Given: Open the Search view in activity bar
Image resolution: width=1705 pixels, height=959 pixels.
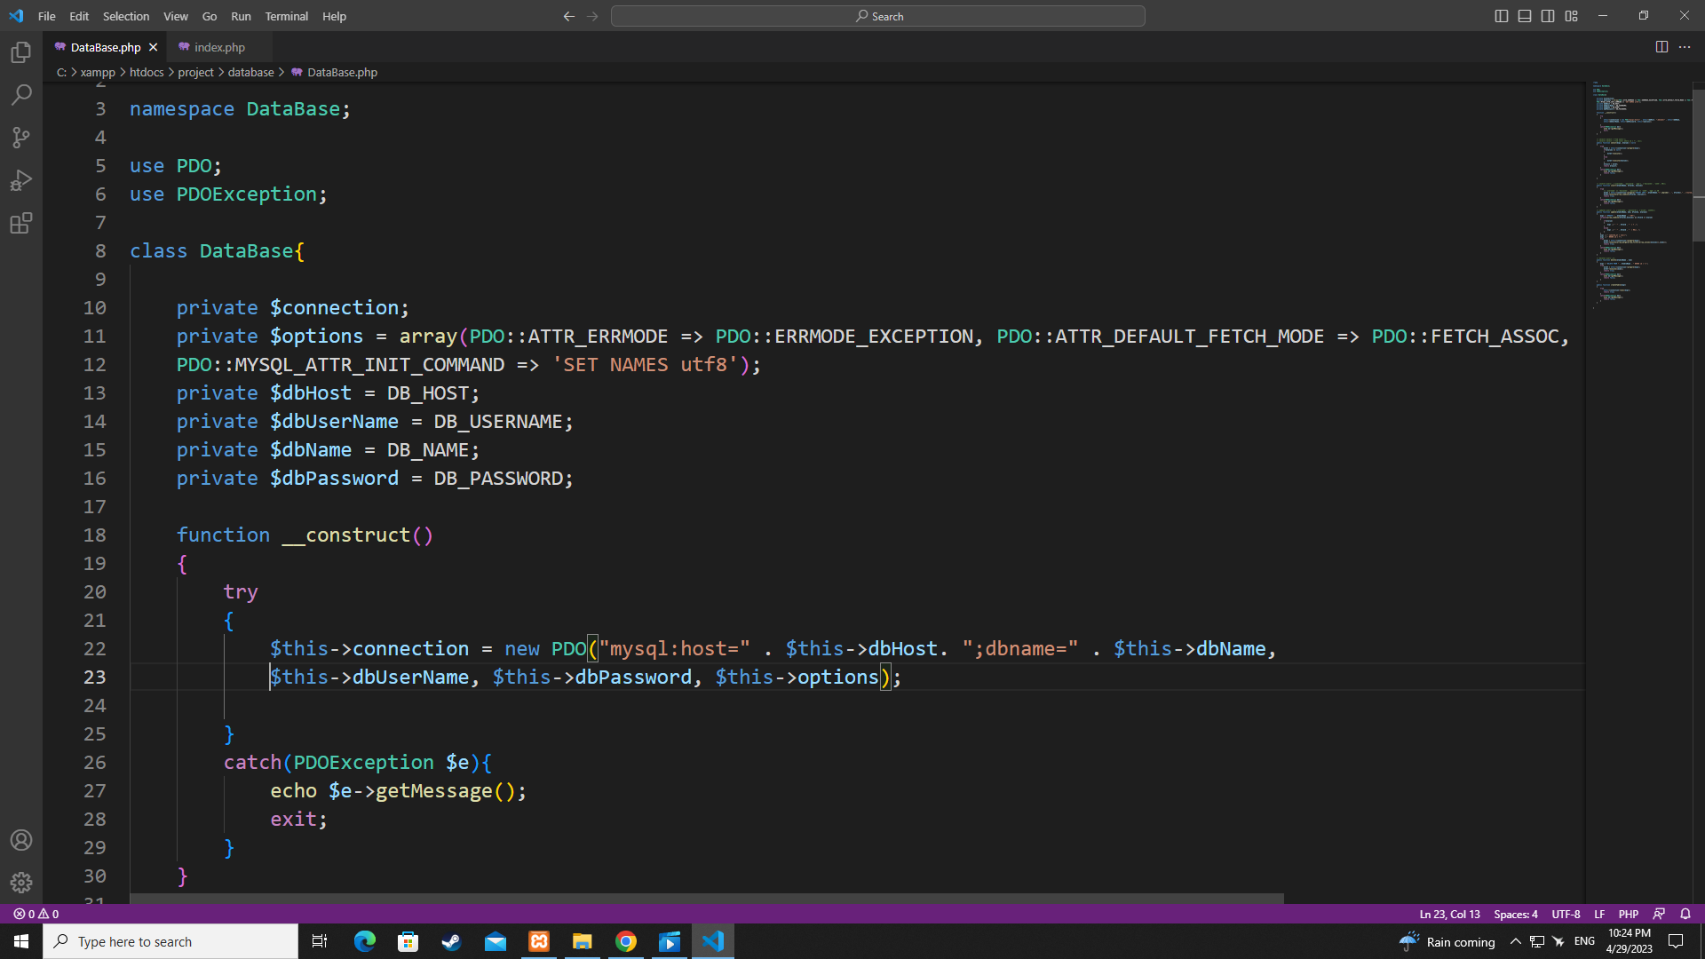Looking at the screenshot, I should click(21, 95).
